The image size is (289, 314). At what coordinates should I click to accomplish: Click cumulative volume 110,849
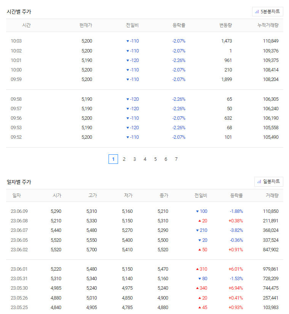[x=271, y=41]
